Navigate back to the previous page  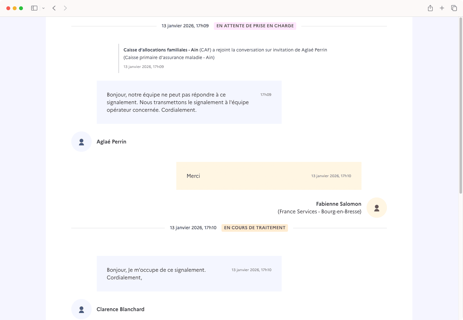(x=54, y=8)
